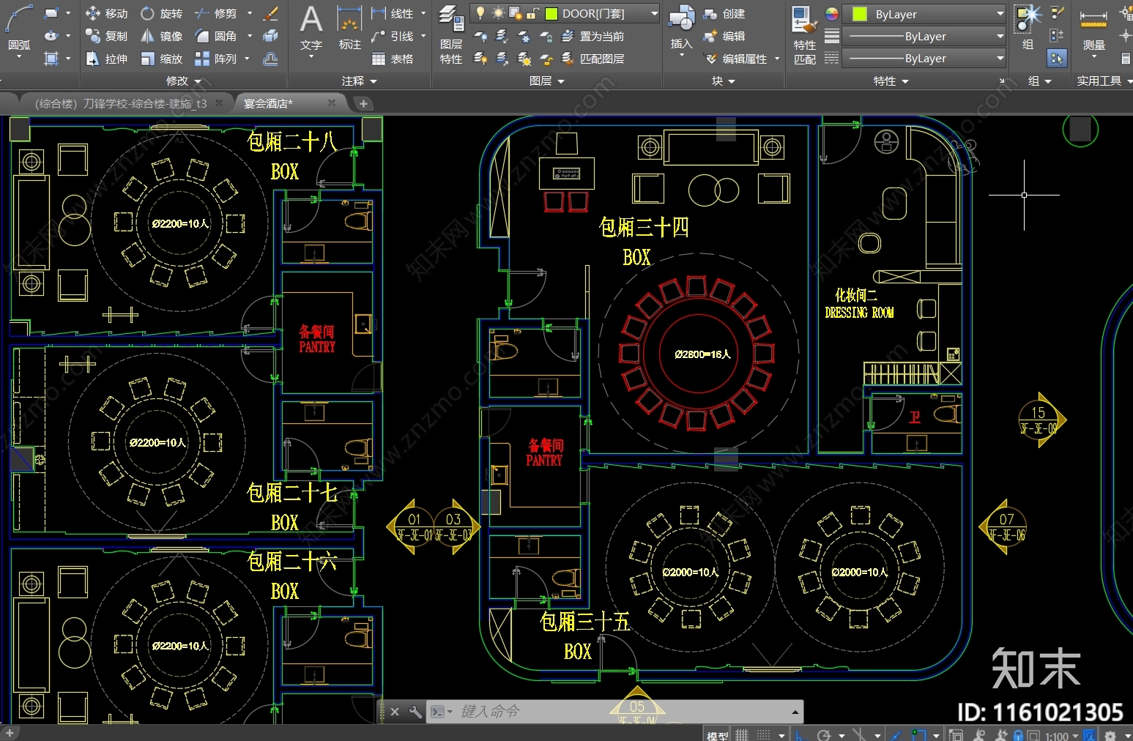The height and width of the screenshot is (741, 1133).
Task: Choose the Rotate (旋转) tool
Action: 161,13
